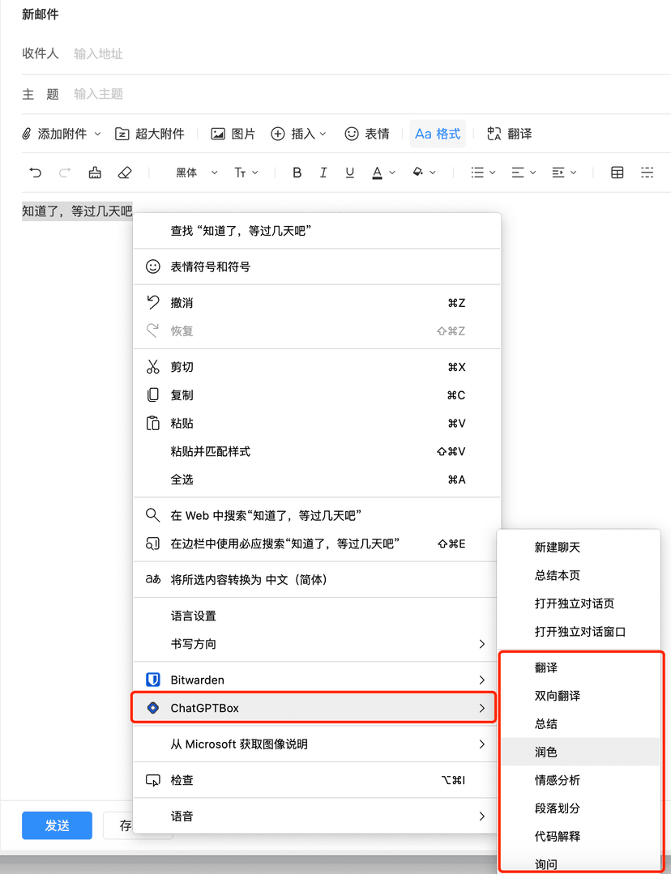
Task: Apply underline formatting with U icon
Action: pos(350,173)
